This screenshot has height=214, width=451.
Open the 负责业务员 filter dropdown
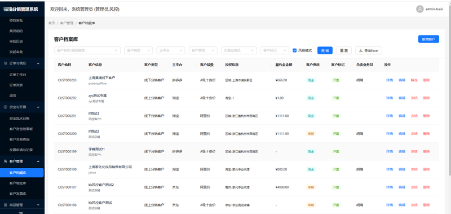238,50
